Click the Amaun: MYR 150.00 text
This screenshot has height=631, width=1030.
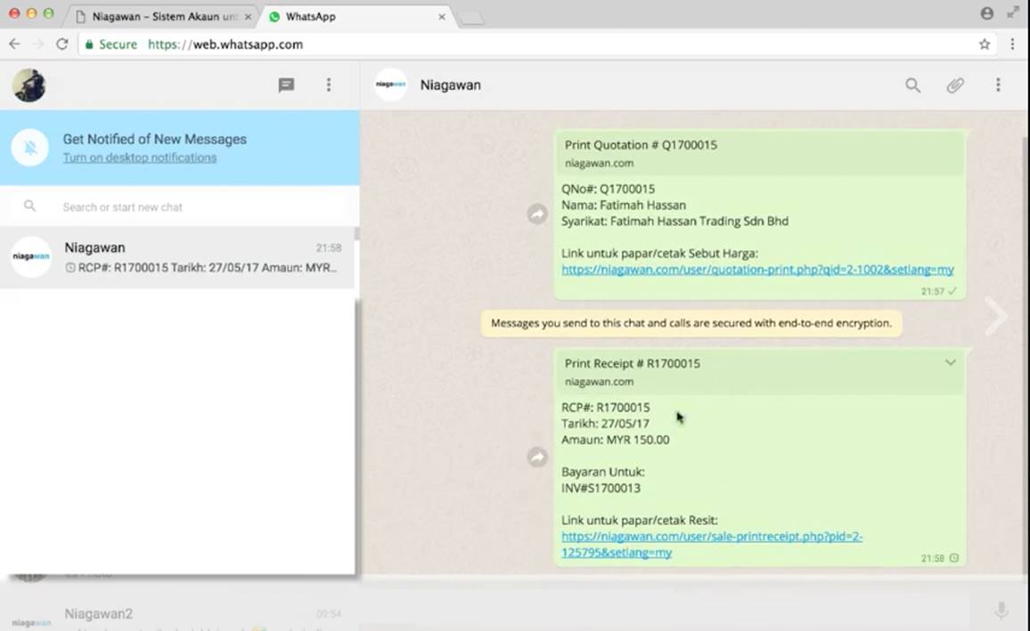pyautogui.click(x=616, y=441)
